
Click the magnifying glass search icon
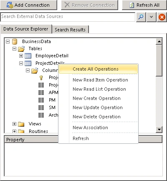(x=141, y=17)
